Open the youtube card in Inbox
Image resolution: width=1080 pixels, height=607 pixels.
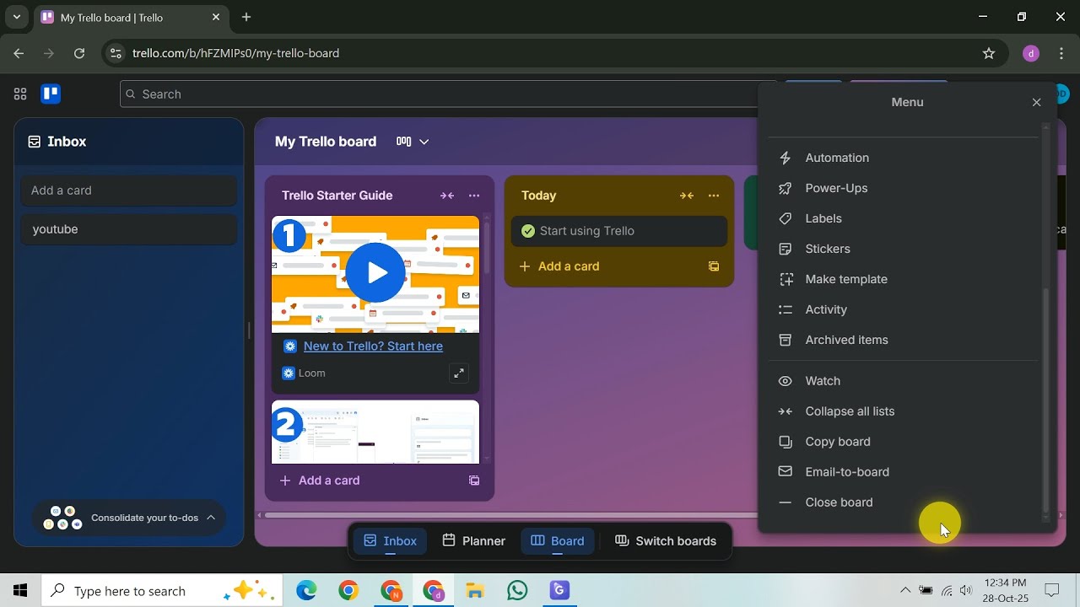[x=128, y=229]
